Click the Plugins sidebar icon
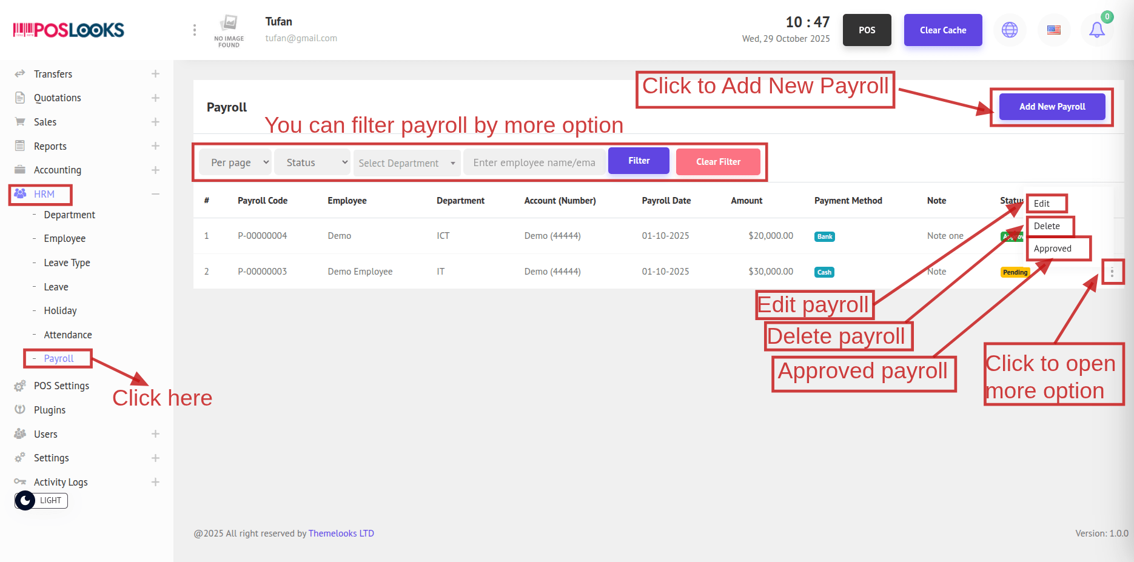Screen dimensions: 1134x562 (20, 410)
